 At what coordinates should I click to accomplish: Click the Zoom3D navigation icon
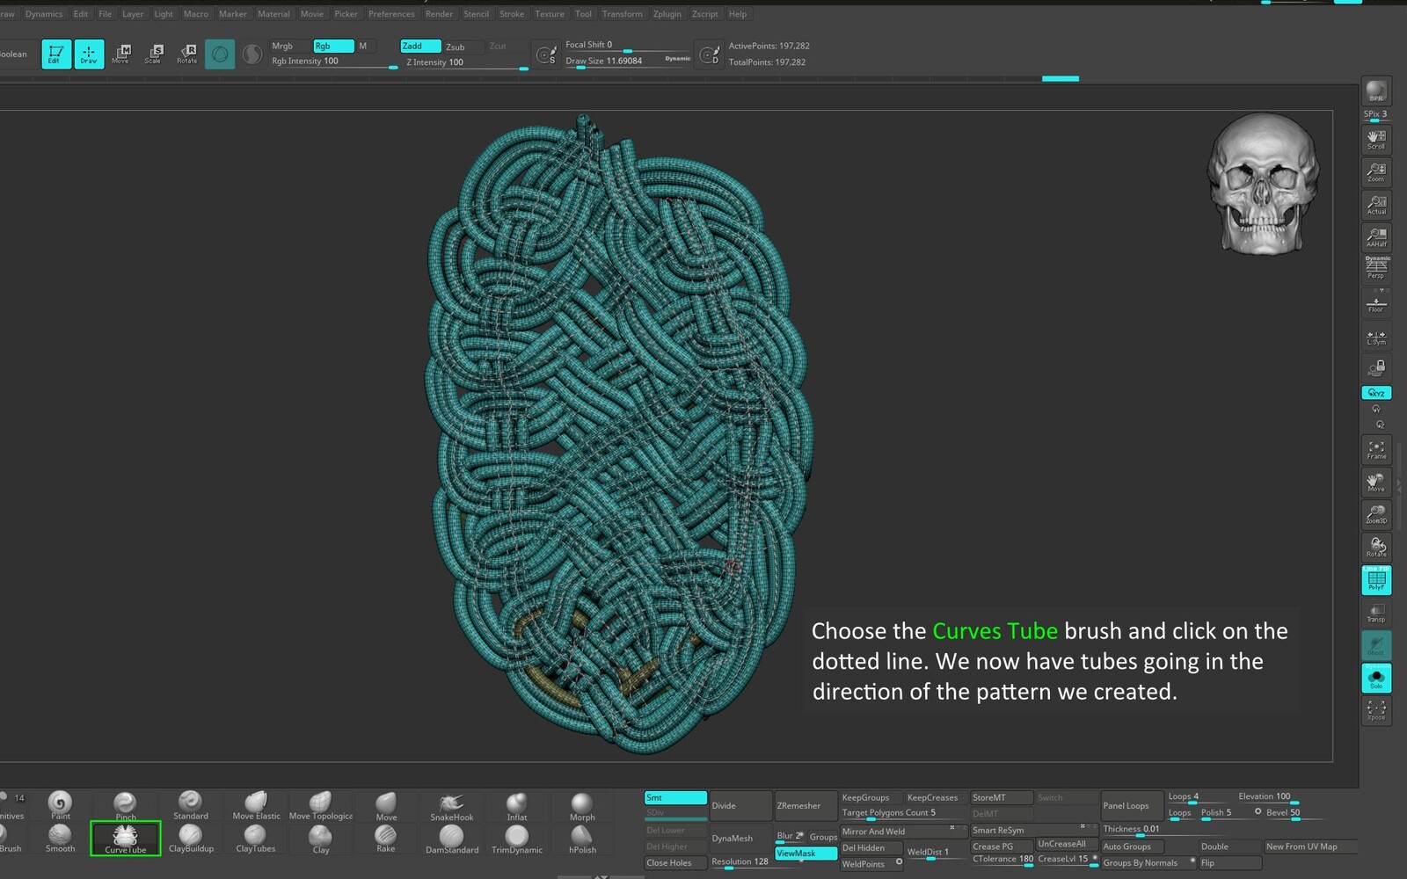point(1375,515)
